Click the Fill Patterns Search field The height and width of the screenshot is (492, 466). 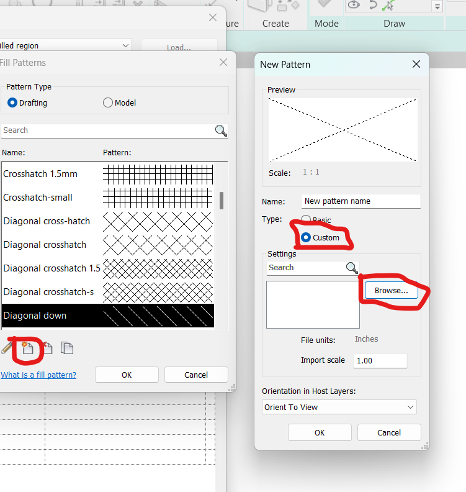[108, 130]
